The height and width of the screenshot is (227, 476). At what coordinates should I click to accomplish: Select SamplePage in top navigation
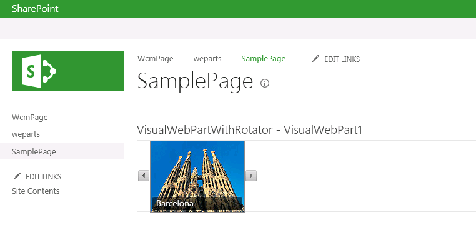(x=264, y=59)
